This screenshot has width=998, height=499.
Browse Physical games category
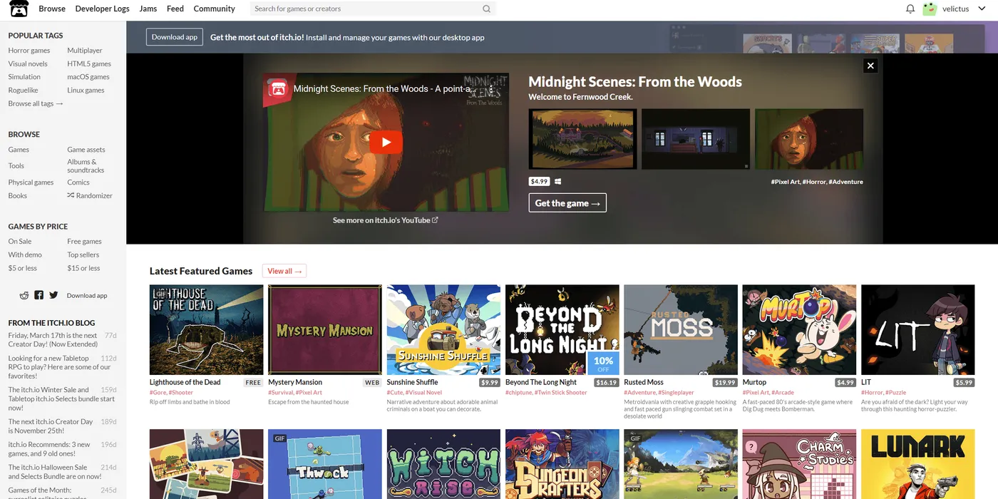point(31,182)
